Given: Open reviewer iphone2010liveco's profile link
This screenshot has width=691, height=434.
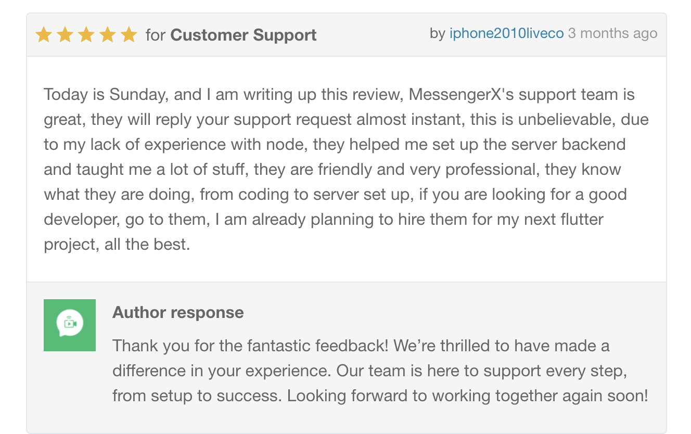Looking at the screenshot, I should click(506, 33).
